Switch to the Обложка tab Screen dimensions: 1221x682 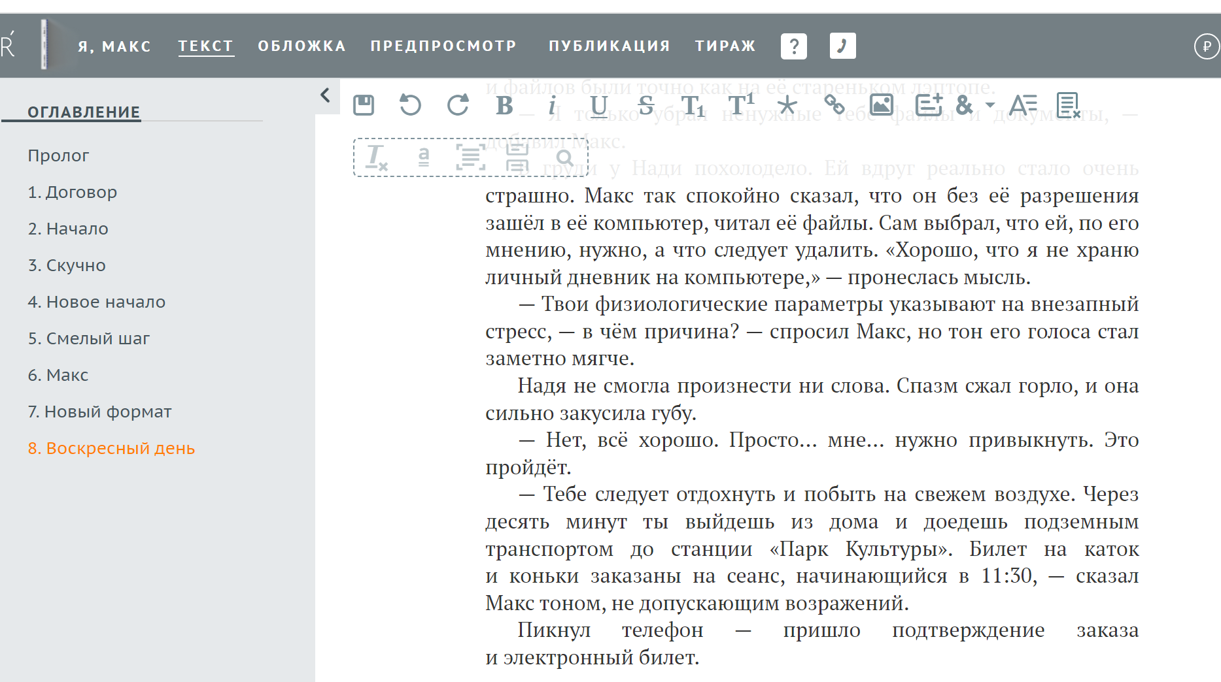click(x=301, y=46)
